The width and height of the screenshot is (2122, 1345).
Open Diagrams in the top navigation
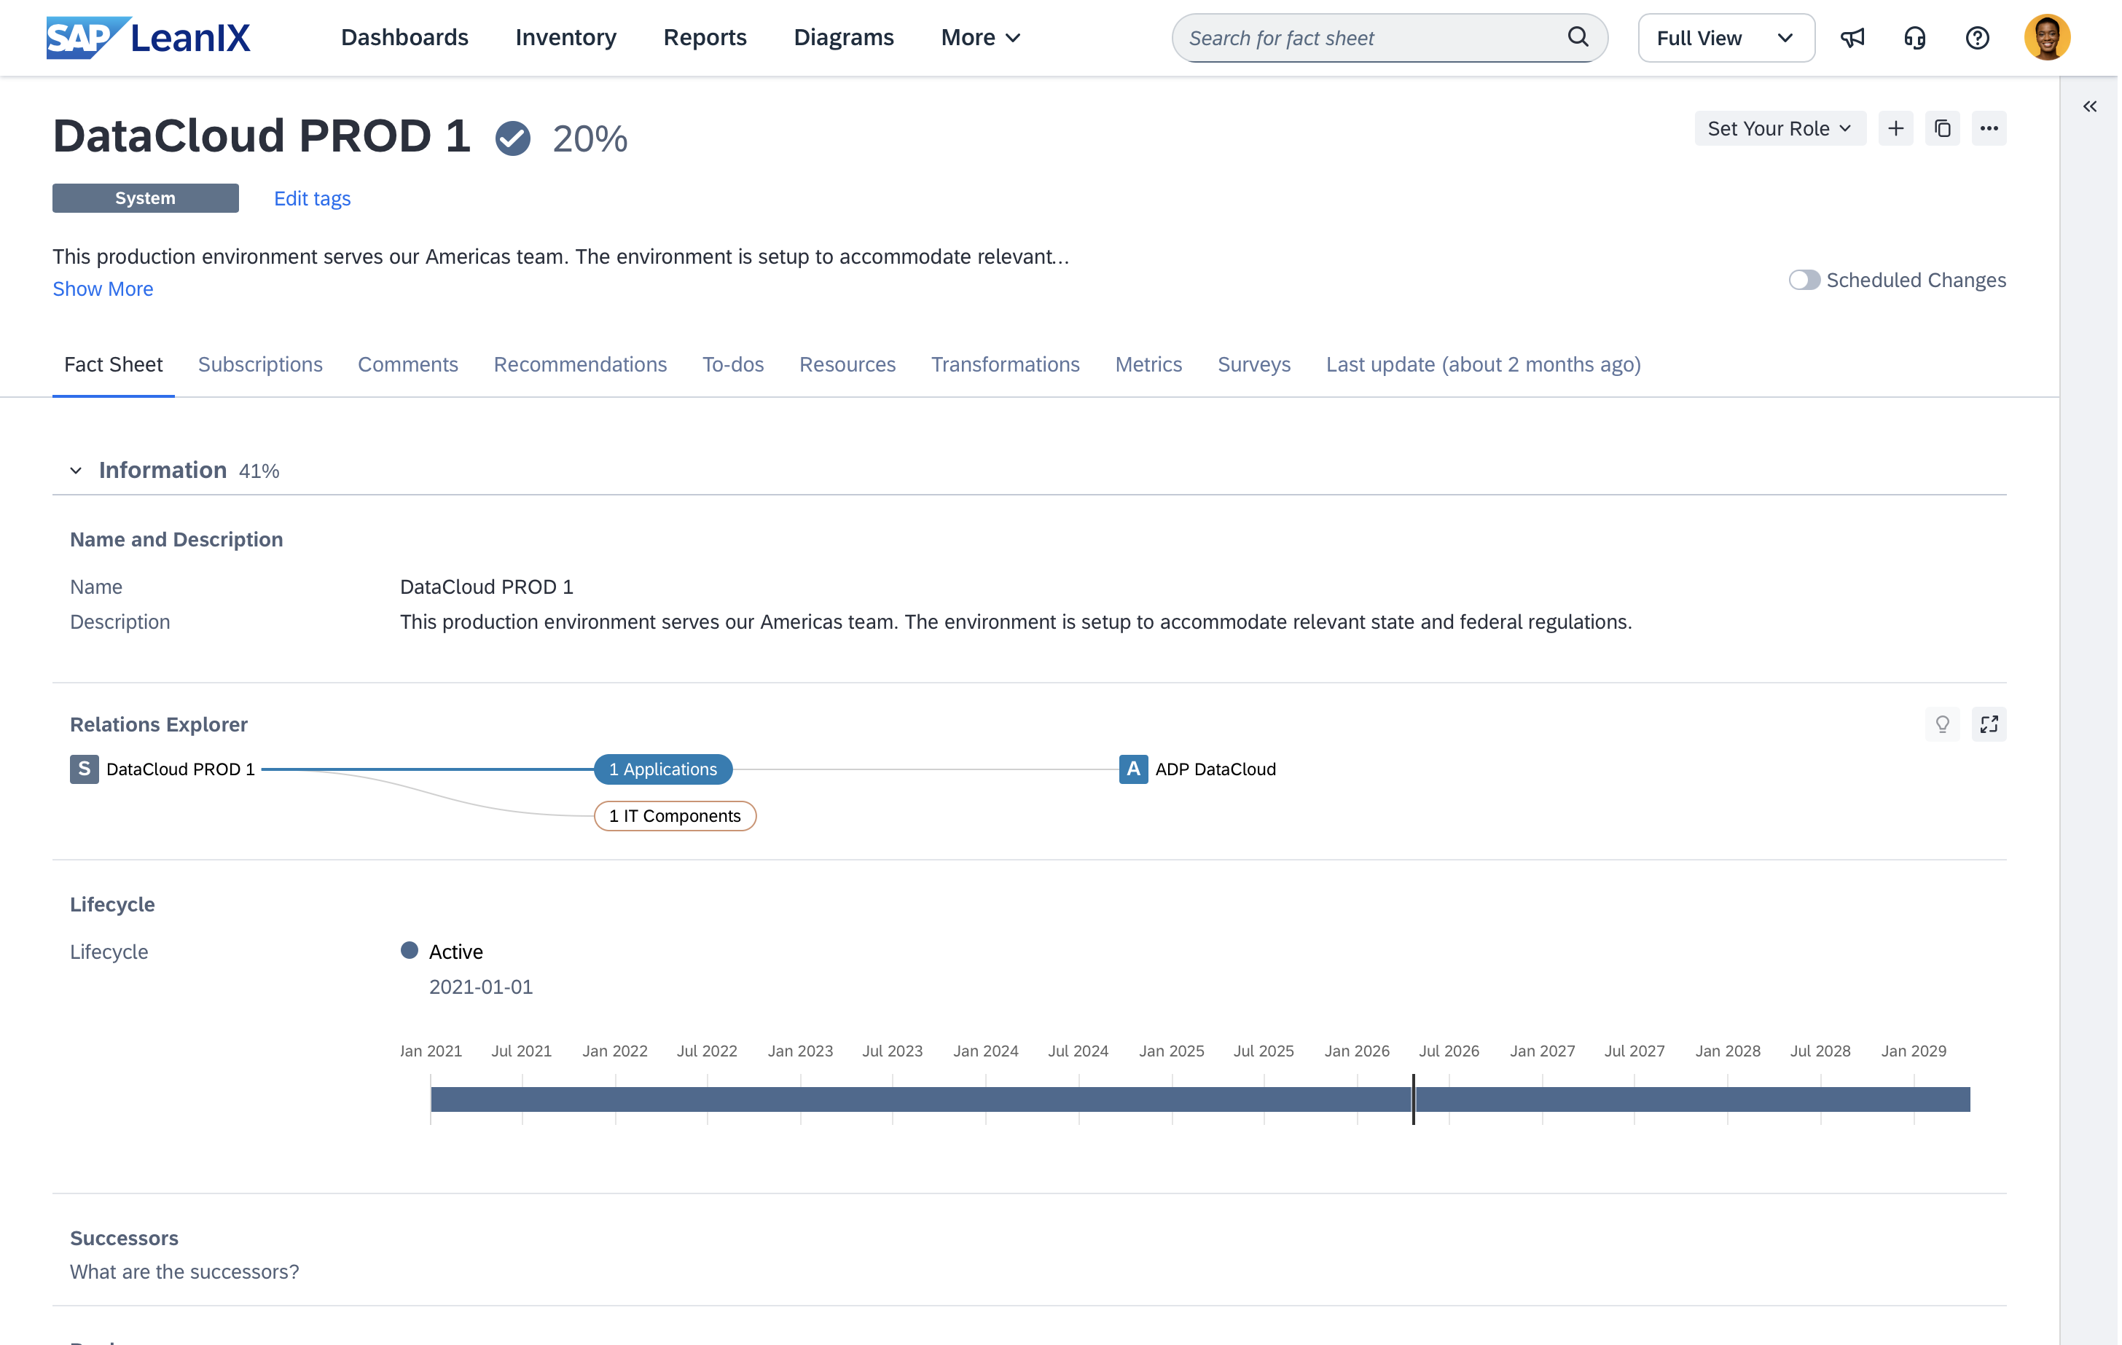843,38
